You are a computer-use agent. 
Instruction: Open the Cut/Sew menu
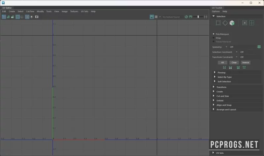[30, 12]
